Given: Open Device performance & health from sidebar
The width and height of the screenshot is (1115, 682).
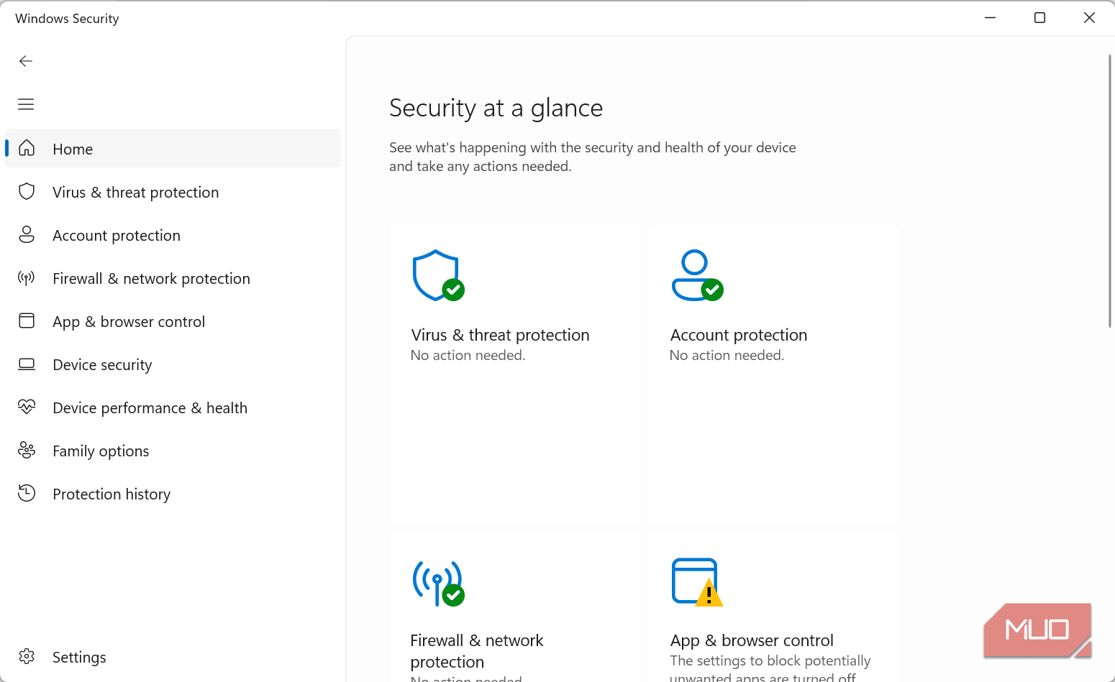Looking at the screenshot, I should [x=173, y=407].
